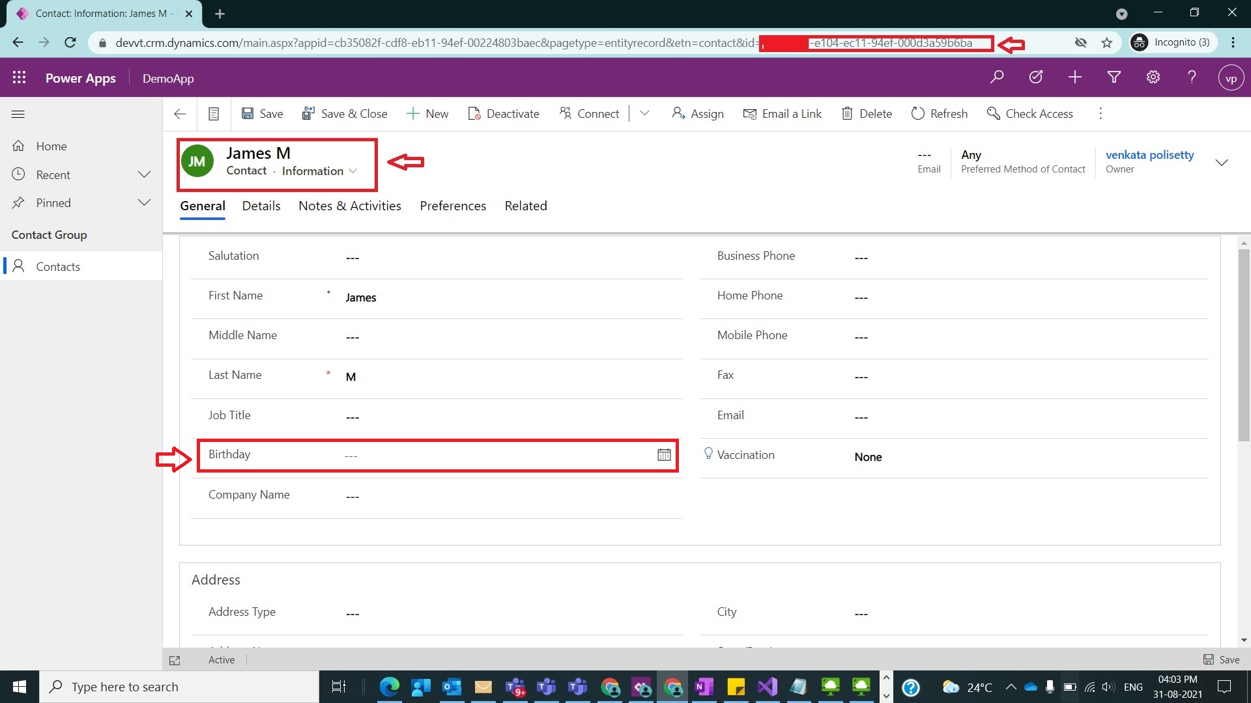This screenshot has height=703, width=1251.
Task: Open the Information form selector dropdown
Action: [x=319, y=171]
